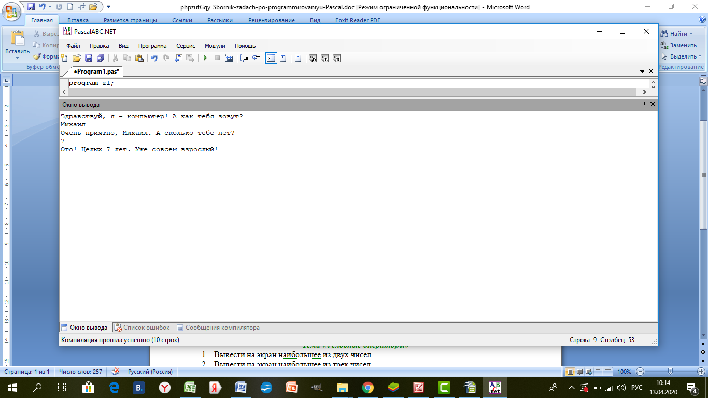Pin the Окно вывода panel

644,104
